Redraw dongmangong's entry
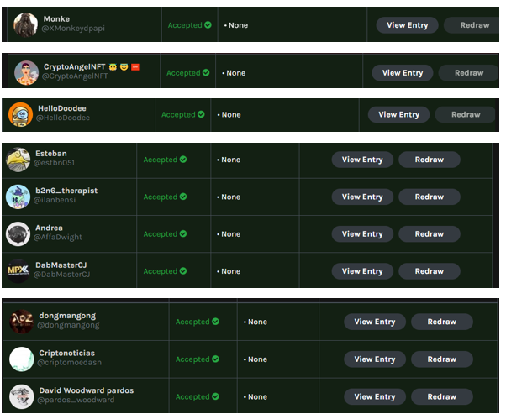The width and height of the screenshot is (506, 414). (x=442, y=322)
